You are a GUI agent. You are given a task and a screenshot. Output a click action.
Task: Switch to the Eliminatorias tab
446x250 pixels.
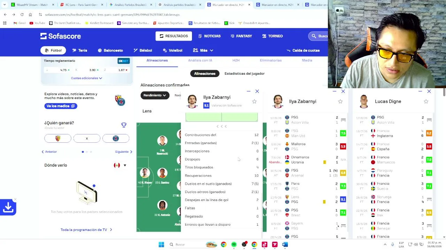(271, 60)
